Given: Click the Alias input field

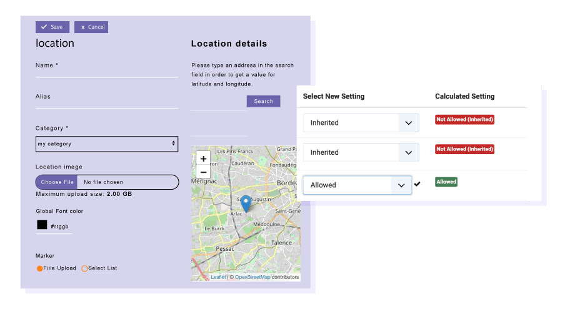Looking at the screenshot, I should [107, 104].
